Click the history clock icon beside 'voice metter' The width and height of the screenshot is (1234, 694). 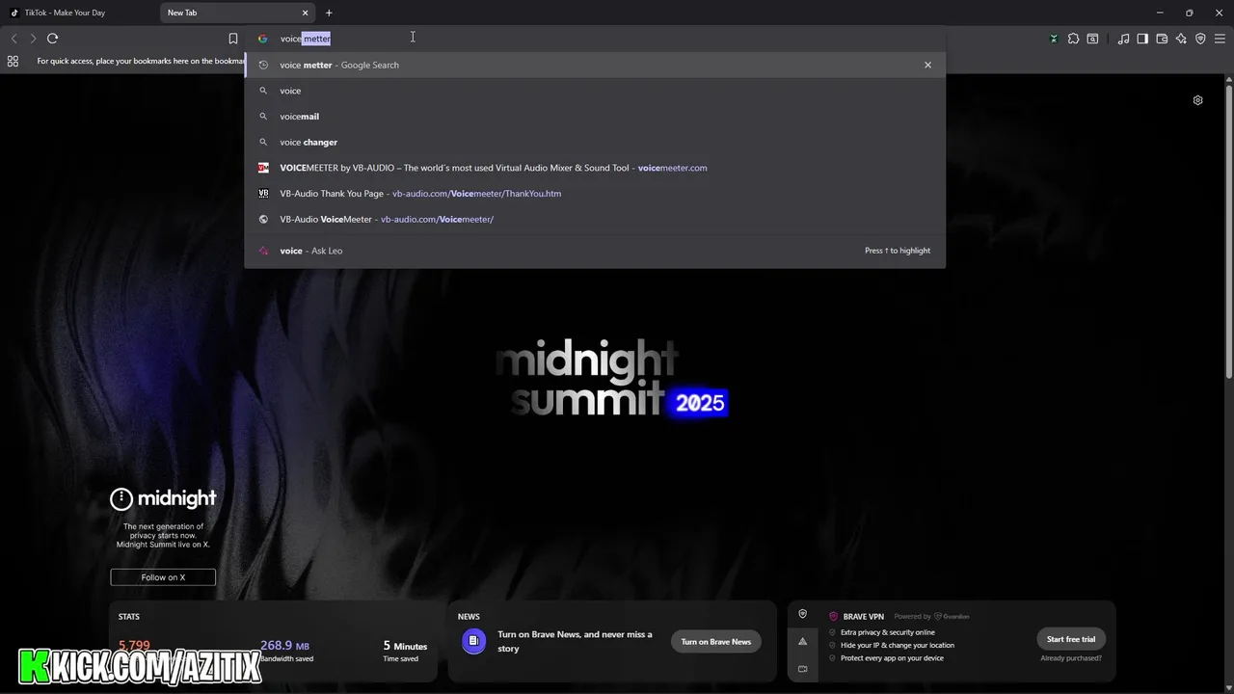[x=263, y=65]
